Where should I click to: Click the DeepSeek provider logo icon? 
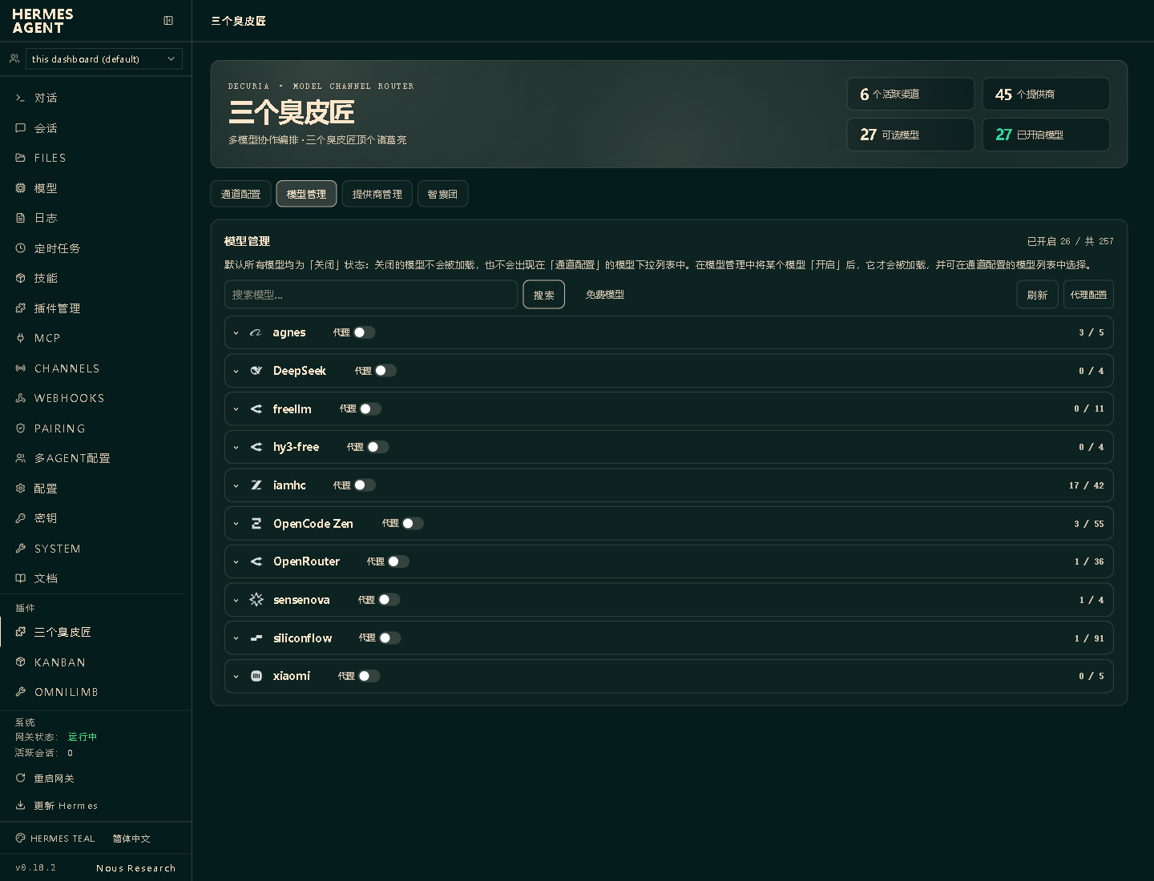click(256, 371)
